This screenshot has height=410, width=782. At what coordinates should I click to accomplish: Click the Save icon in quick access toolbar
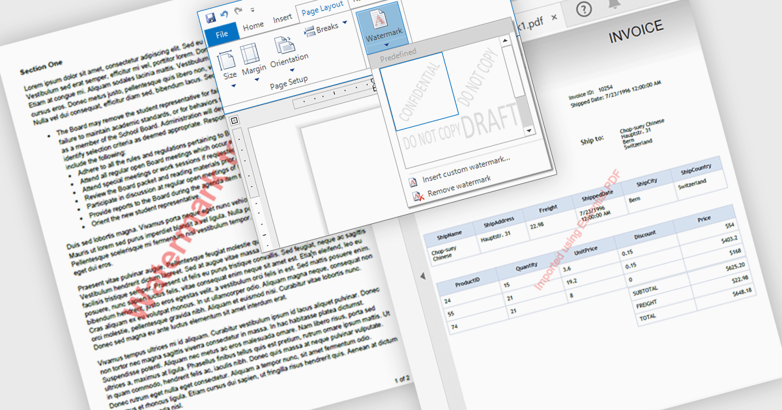pos(210,19)
